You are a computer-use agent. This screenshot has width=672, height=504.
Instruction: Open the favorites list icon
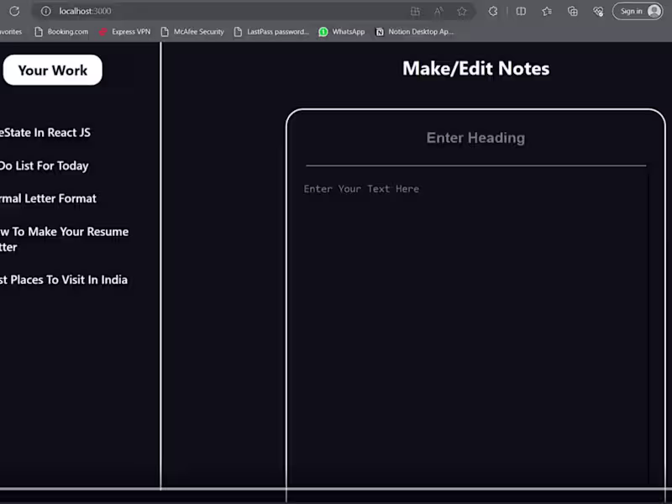coord(547,12)
